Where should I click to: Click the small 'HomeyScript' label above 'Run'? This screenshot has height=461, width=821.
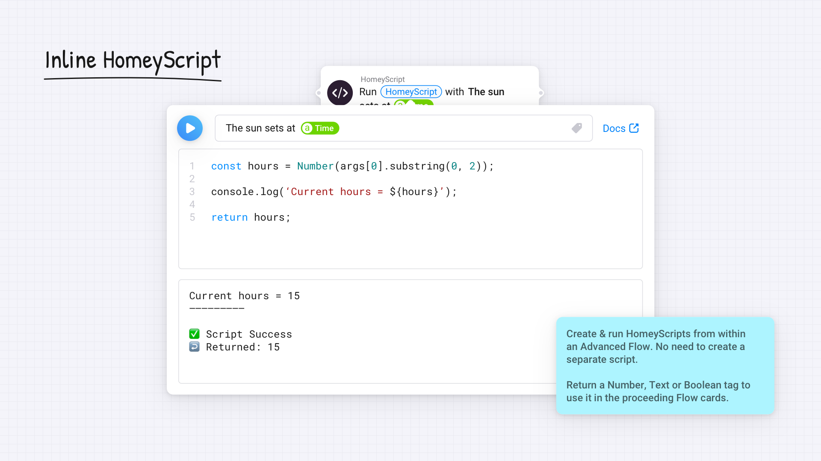(x=383, y=79)
